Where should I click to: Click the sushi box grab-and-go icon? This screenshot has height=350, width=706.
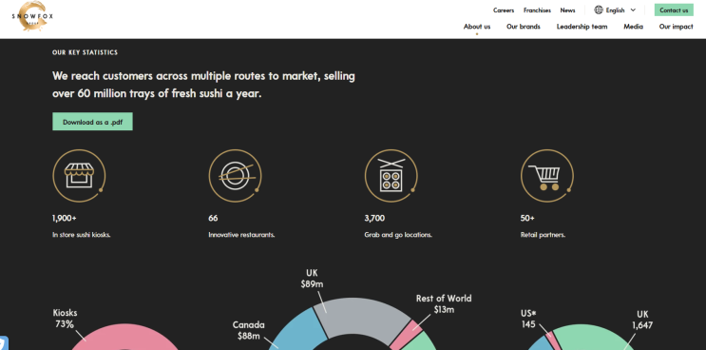pos(391,175)
